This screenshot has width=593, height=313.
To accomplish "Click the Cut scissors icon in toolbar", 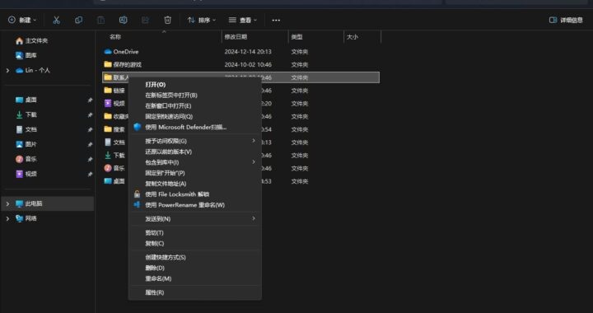I will 56,20.
